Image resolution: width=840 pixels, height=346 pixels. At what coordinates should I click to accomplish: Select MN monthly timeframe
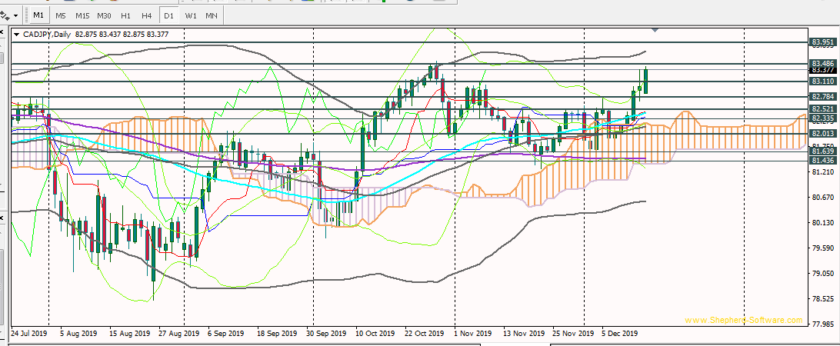[210, 15]
